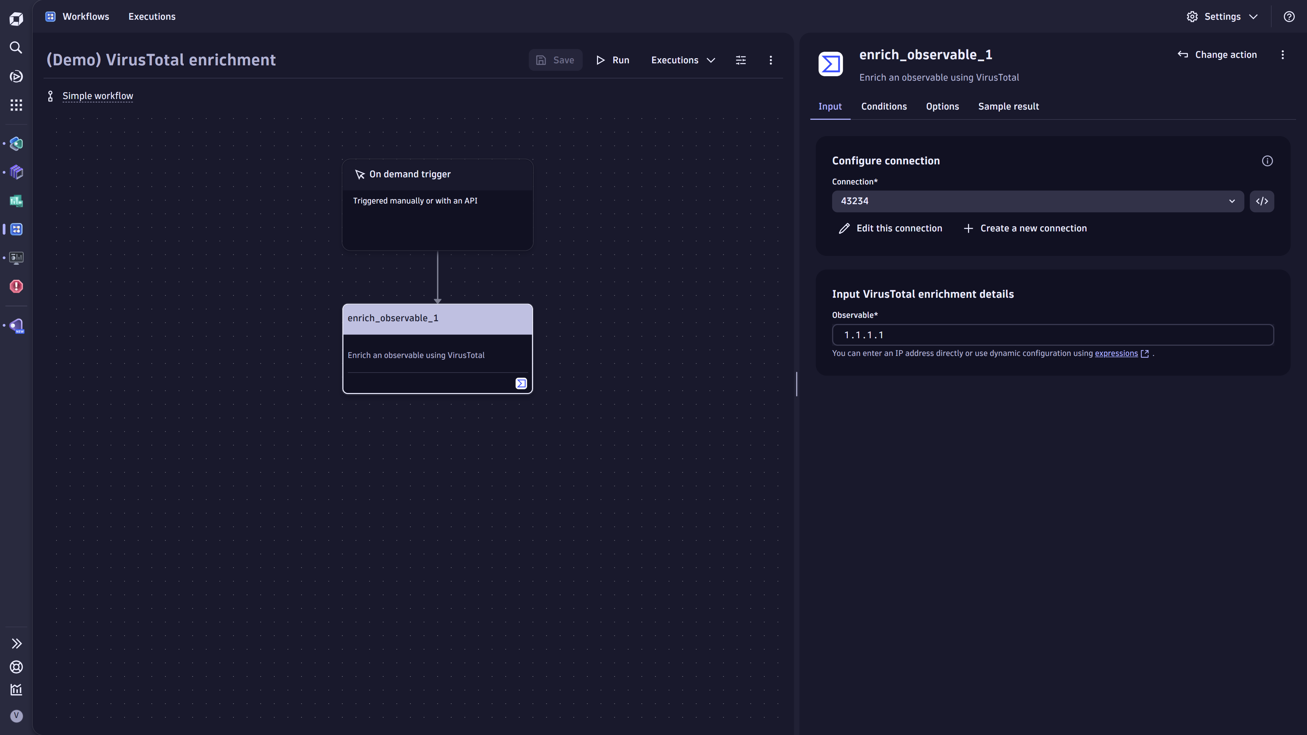Click the Workflows icon in top bar
Viewport: 1307px width, 735px height.
tap(50, 17)
